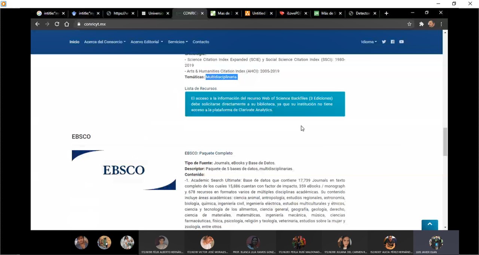Open the Chrome three-dot menu
Viewport: 479px width, 255px height.
point(441,24)
